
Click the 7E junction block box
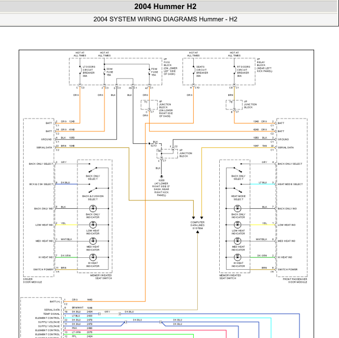click(x=234, y=105)
